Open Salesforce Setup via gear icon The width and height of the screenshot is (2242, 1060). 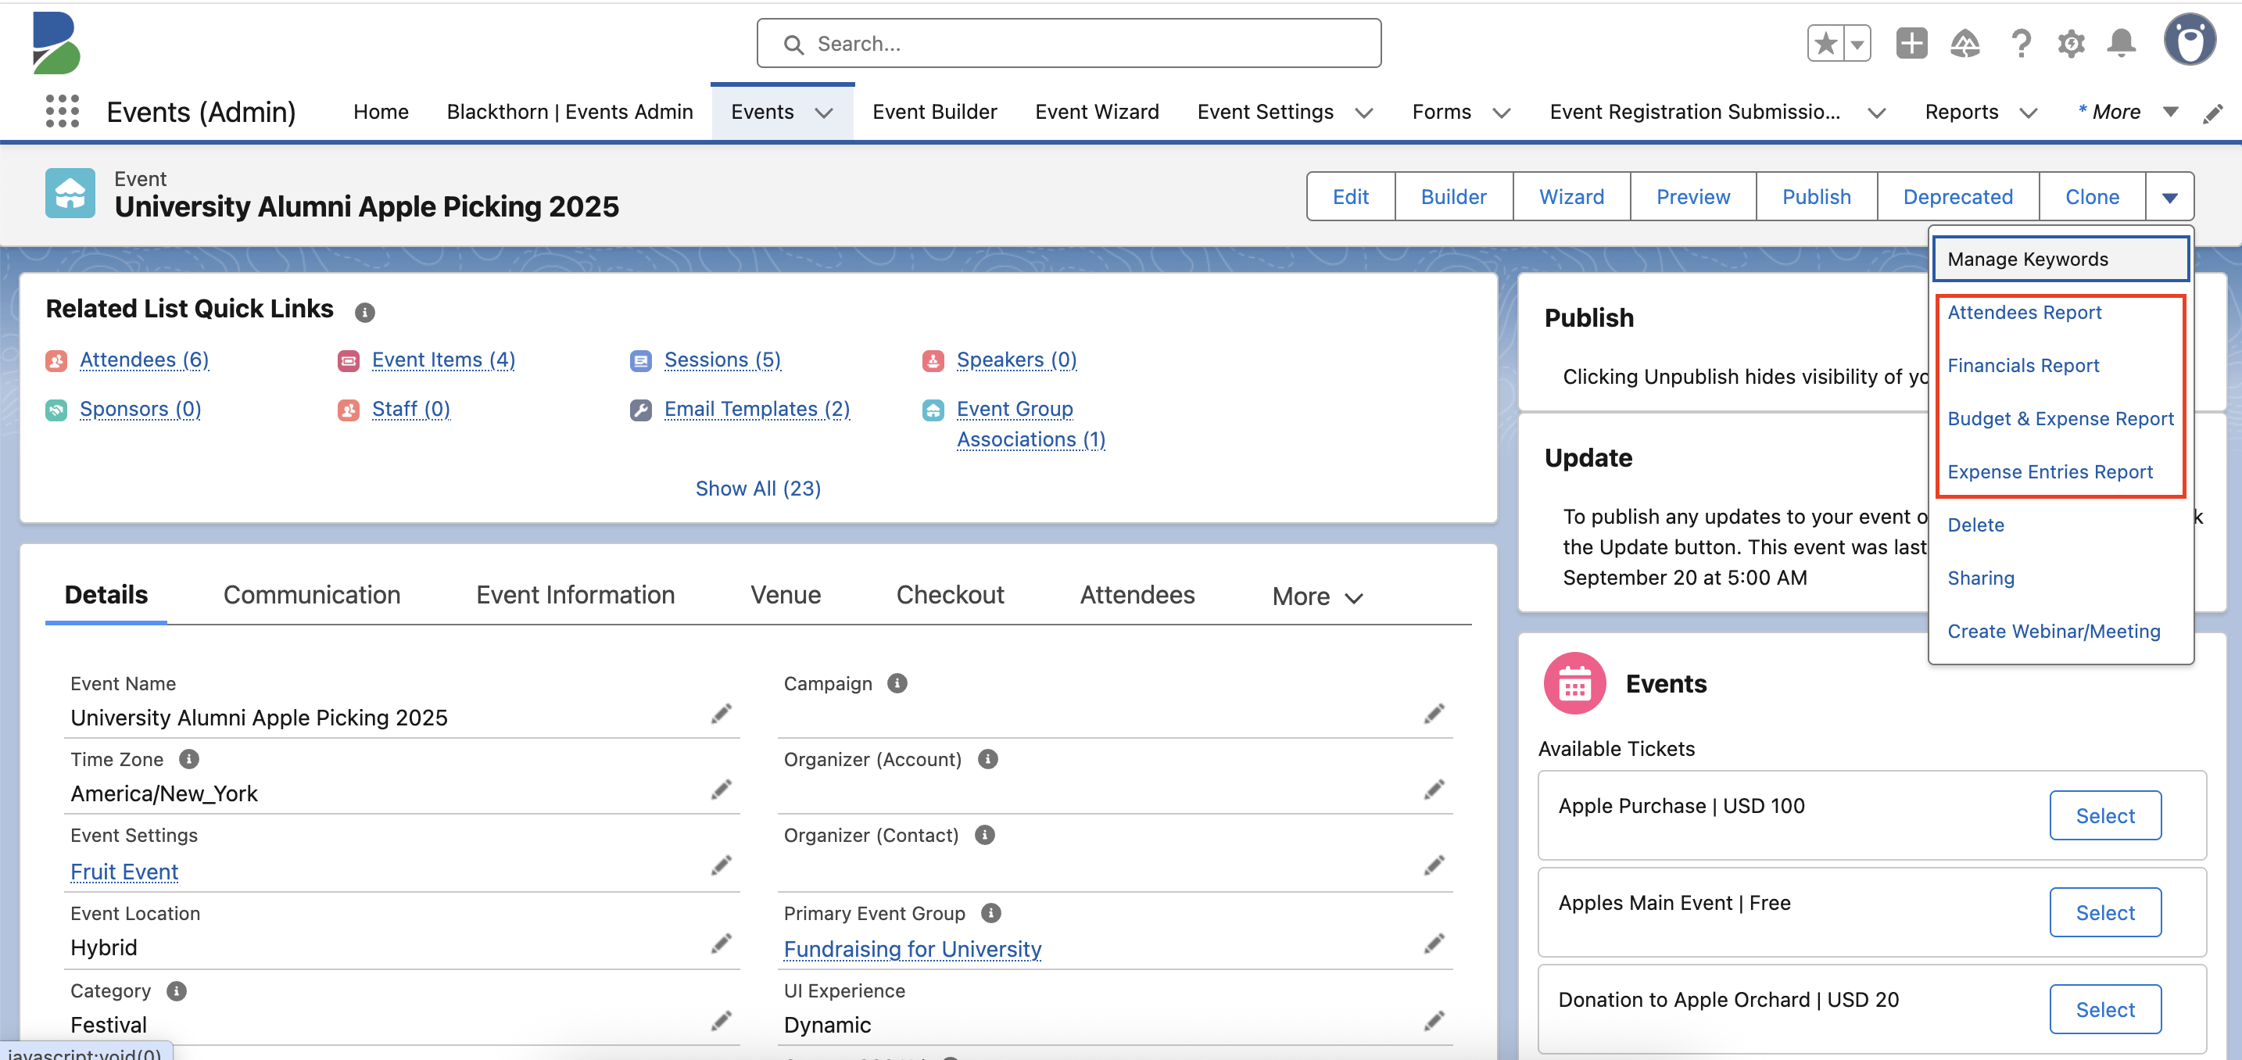point(2072,43)
